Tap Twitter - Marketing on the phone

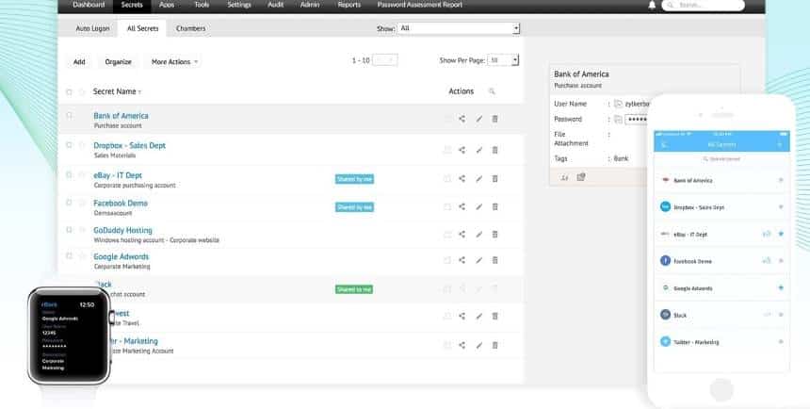(721, 342)
